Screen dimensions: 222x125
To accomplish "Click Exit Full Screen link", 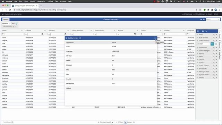I will click(199, 14).
